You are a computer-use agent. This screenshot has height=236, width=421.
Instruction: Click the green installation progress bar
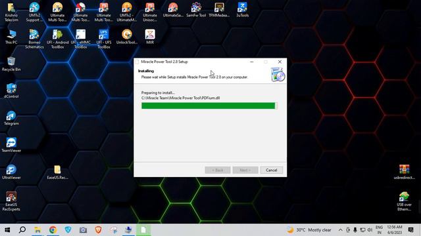click(x=209, y=106)
